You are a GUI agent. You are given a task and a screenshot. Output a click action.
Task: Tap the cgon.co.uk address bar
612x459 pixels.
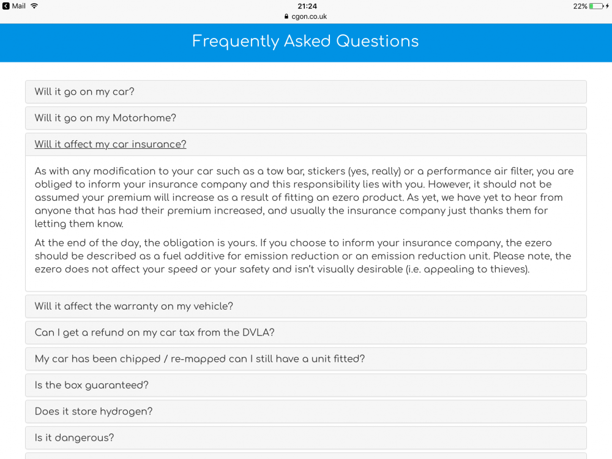click(305, 17)
